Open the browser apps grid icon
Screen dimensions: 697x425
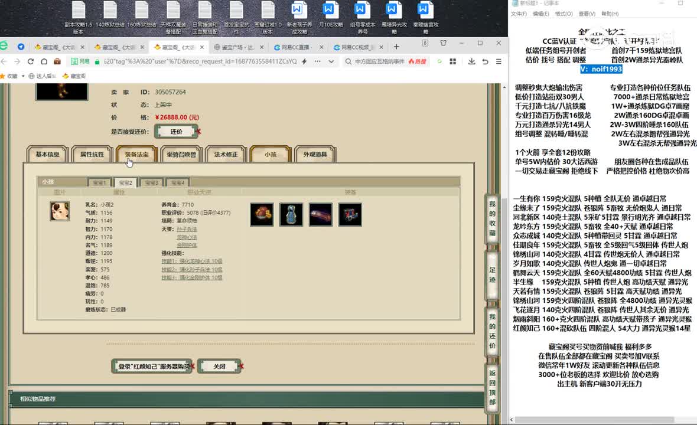tap(453, 61)
